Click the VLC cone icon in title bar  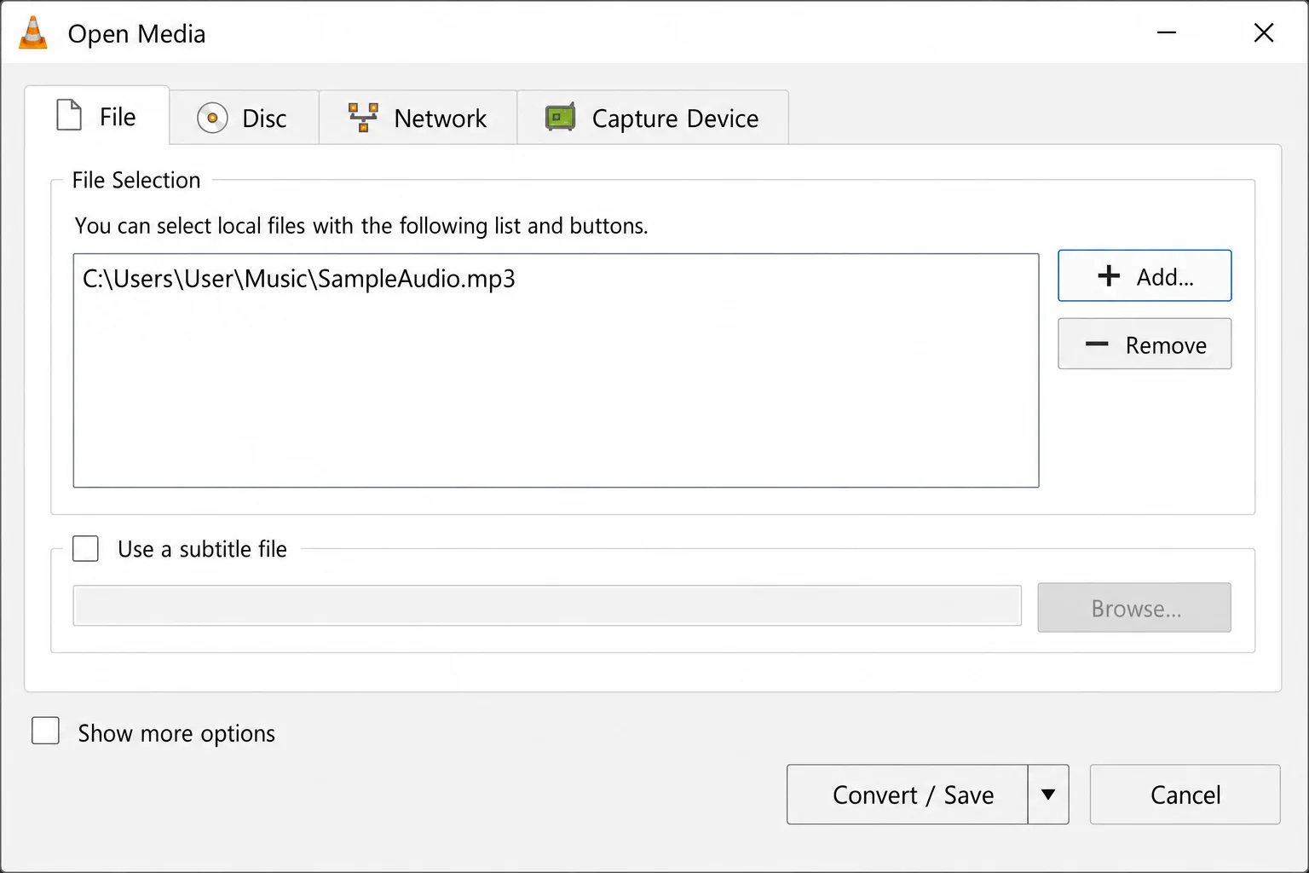coord(33,33)
